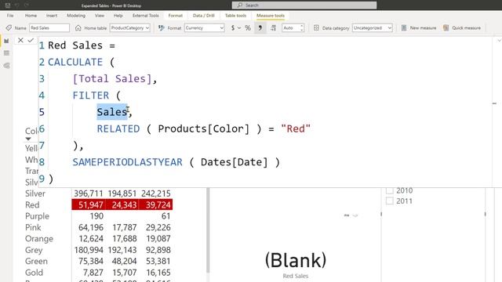
Task: Toggle the thousands separator comma icon
Action: (260, 28)
